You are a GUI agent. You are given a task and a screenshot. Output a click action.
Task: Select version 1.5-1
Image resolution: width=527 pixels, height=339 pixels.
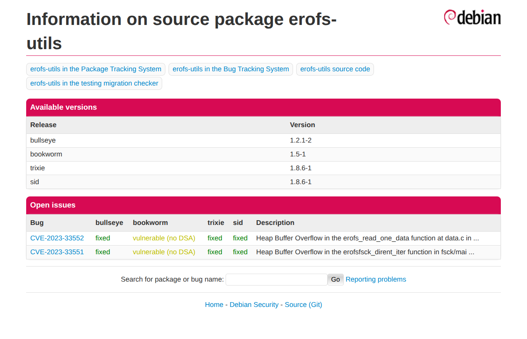[298, 154]
